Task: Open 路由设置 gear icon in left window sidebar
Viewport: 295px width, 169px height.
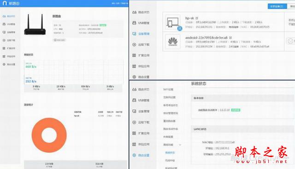Action: [x=4, y=64]
